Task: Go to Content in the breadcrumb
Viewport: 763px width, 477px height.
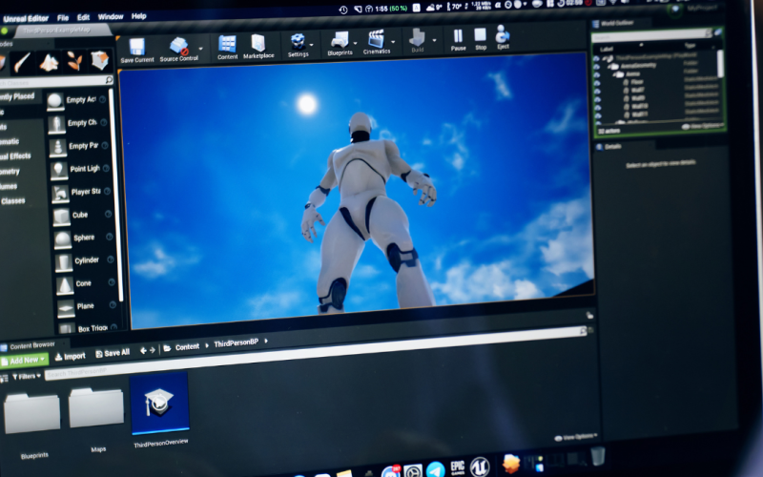Action: (187, 346)
